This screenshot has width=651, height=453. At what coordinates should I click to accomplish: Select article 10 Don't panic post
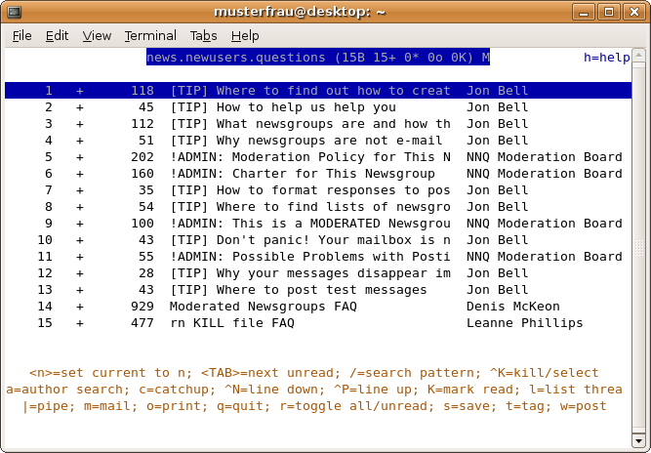point(309,240)
